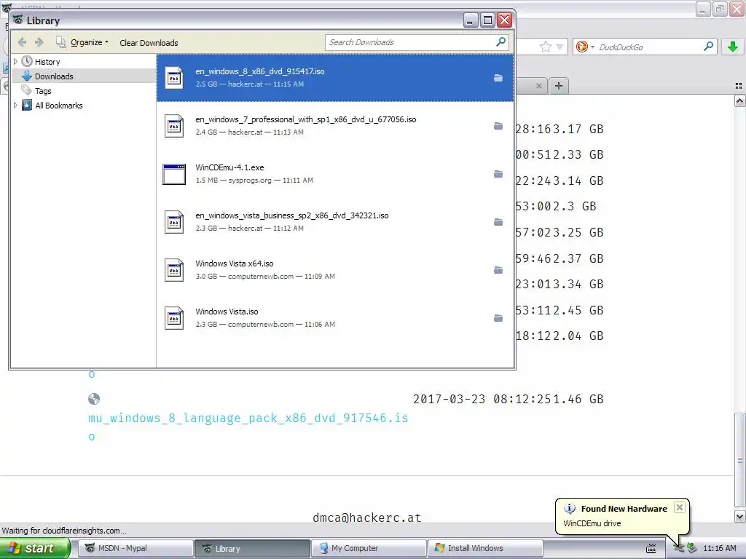The height and width of the screenshot is (559, 746).
Task: Click the tab groups icon in browser
Action: [739, 86]
